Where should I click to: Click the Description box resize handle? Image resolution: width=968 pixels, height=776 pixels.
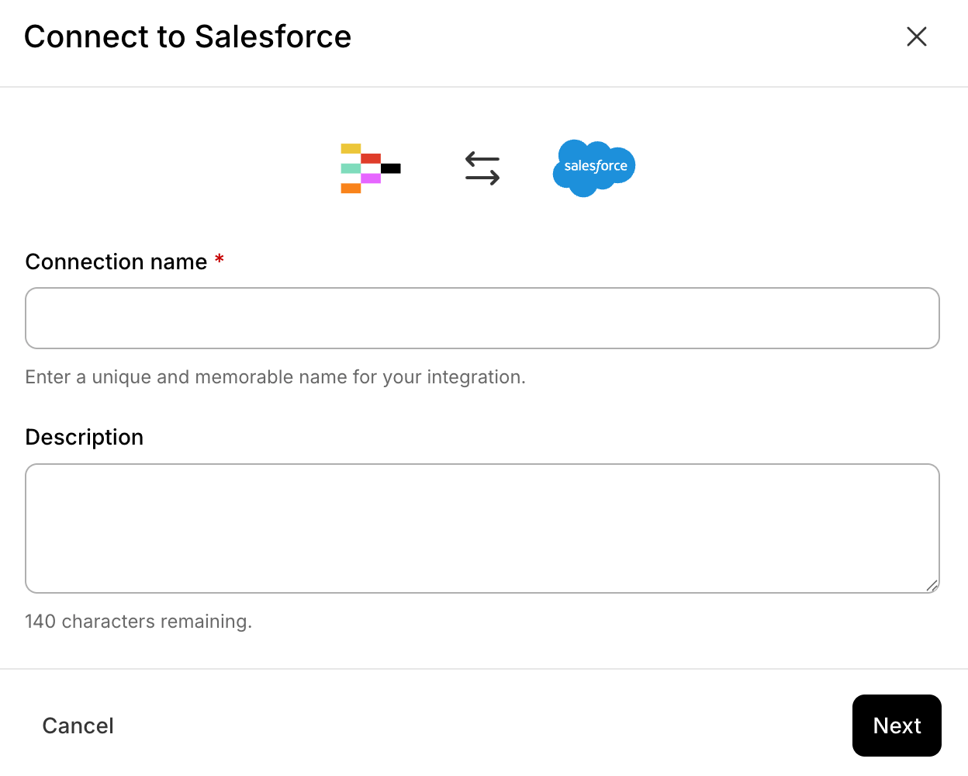tap(932, 586)
